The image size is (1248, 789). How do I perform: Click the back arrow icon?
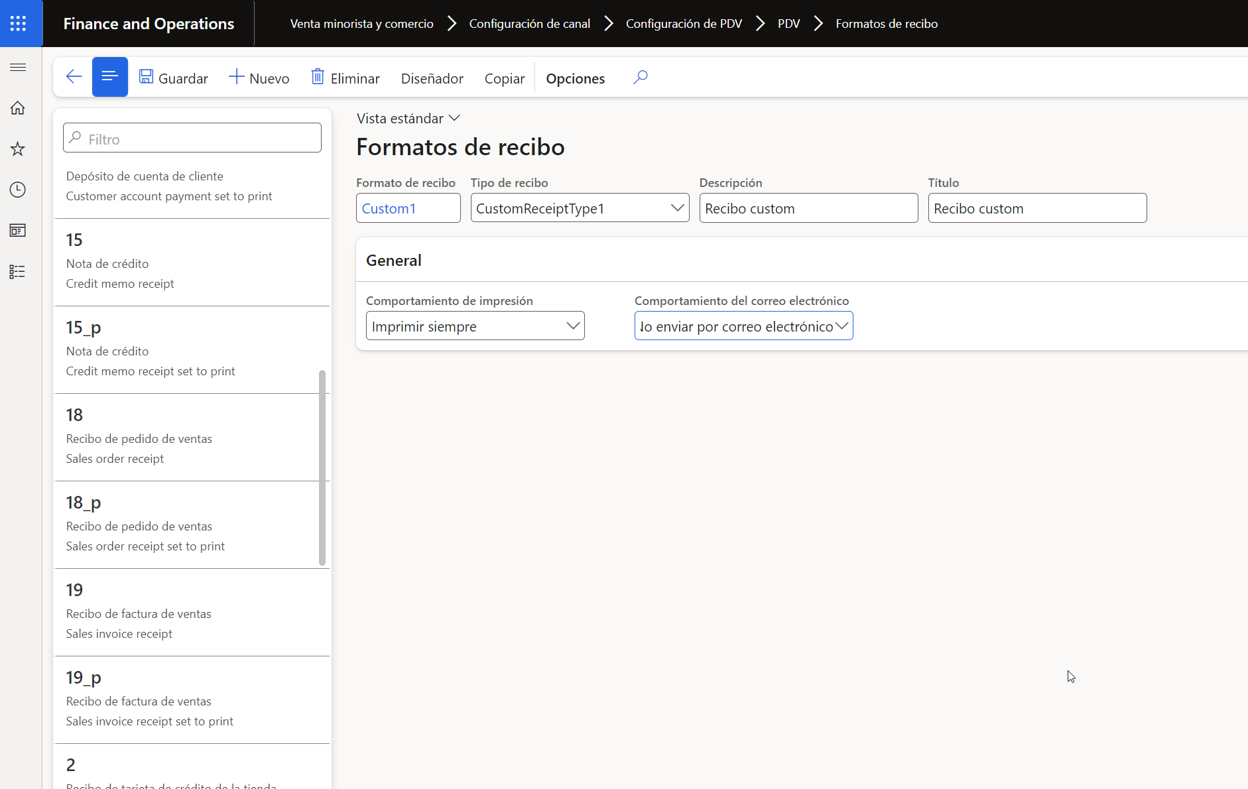(74, 77)
